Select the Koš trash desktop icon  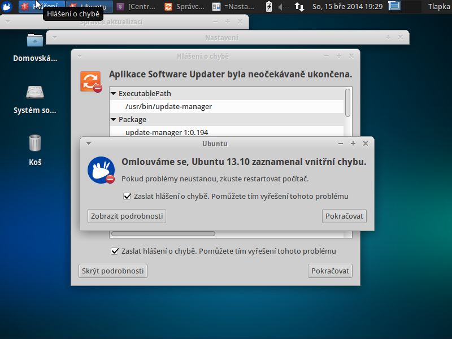pos(35,150)
